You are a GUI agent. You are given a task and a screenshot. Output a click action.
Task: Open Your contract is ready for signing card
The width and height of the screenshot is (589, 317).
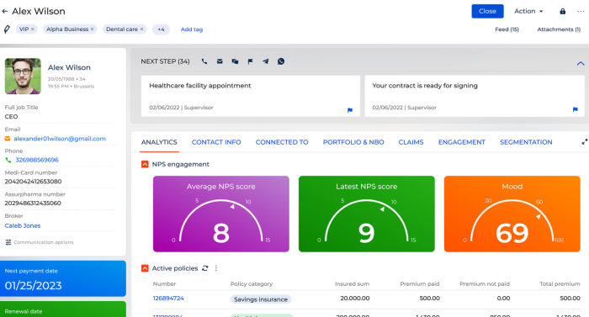(475, 96)
